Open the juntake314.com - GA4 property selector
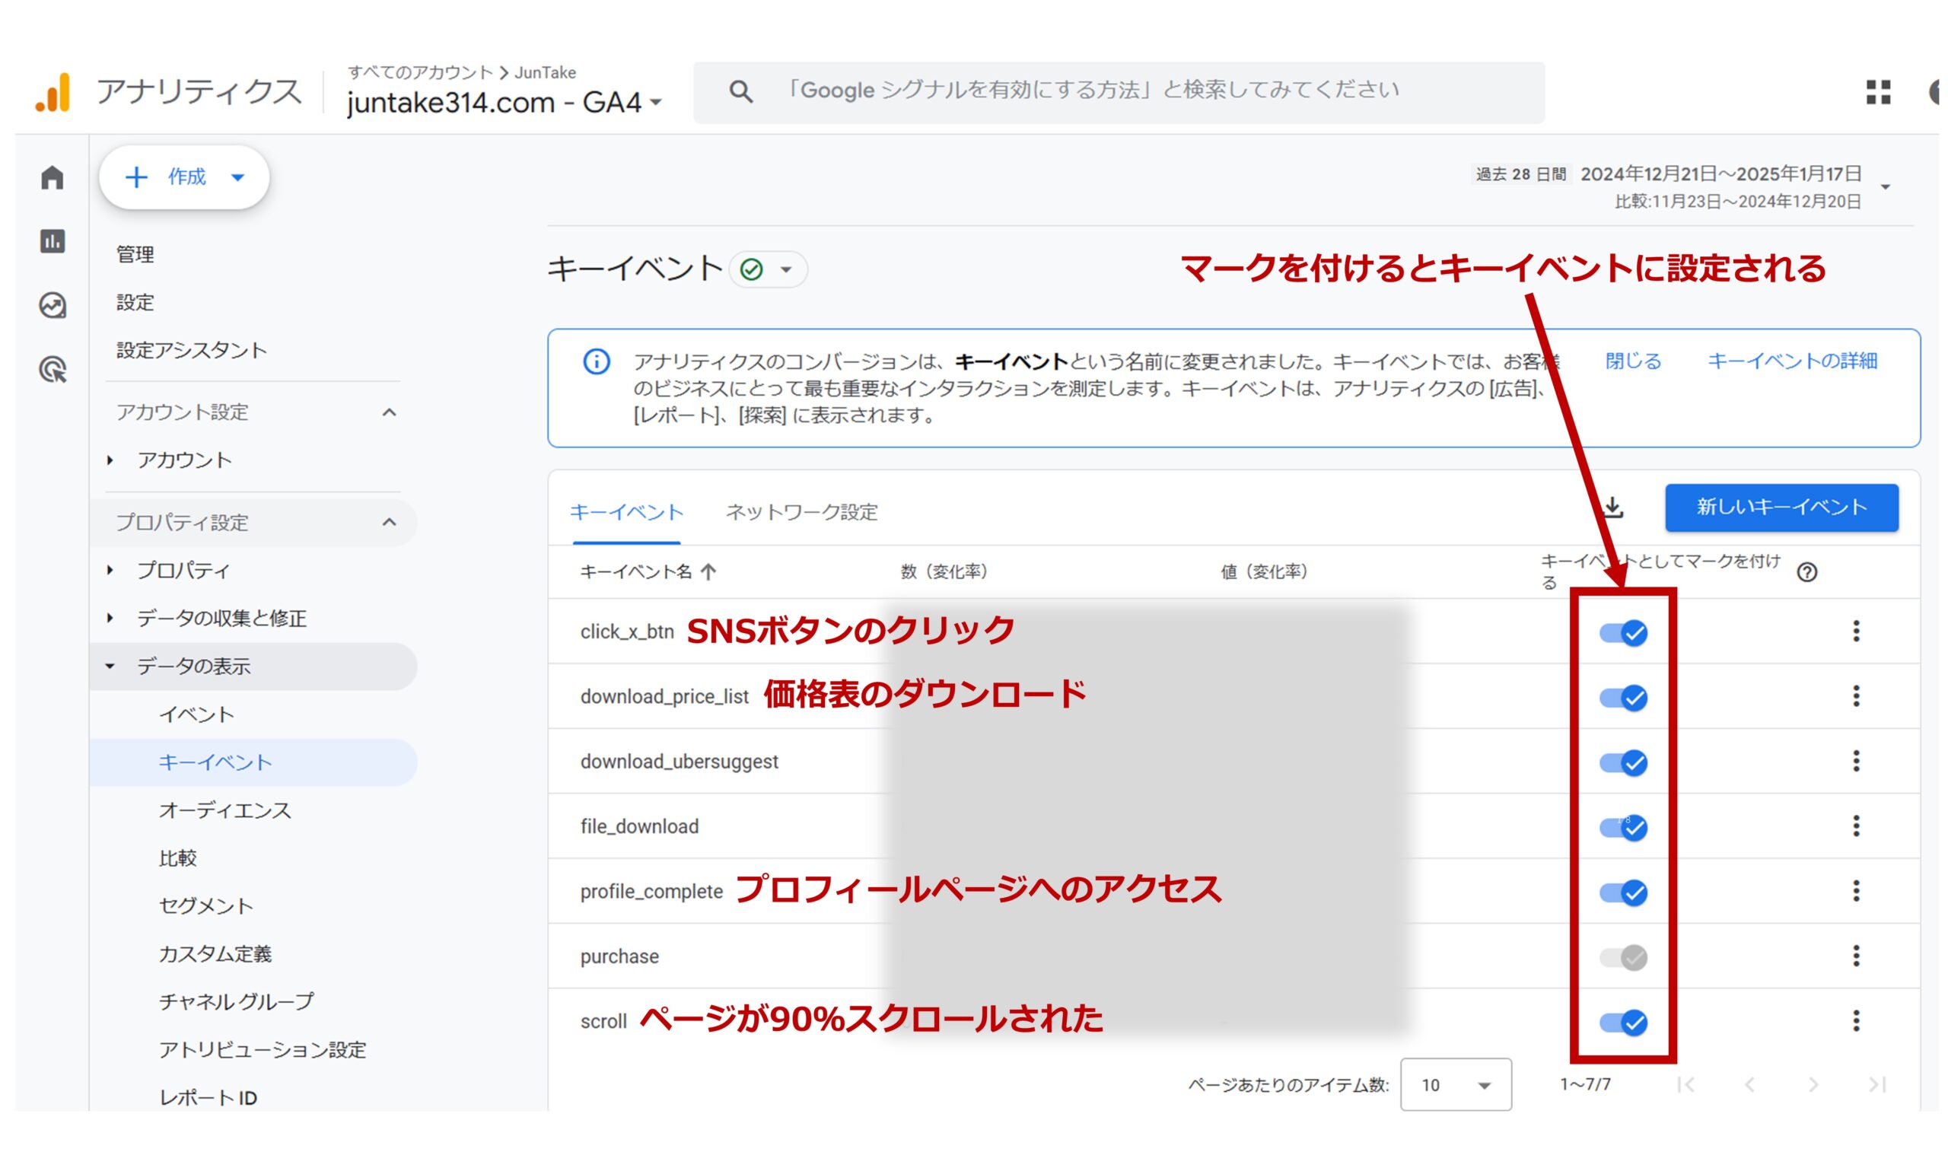This screenshot has width=1948, height=1155. tap(502, 103)
